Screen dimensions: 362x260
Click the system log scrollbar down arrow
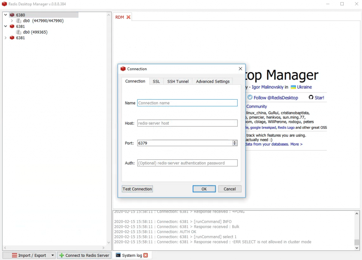point(357,248)
